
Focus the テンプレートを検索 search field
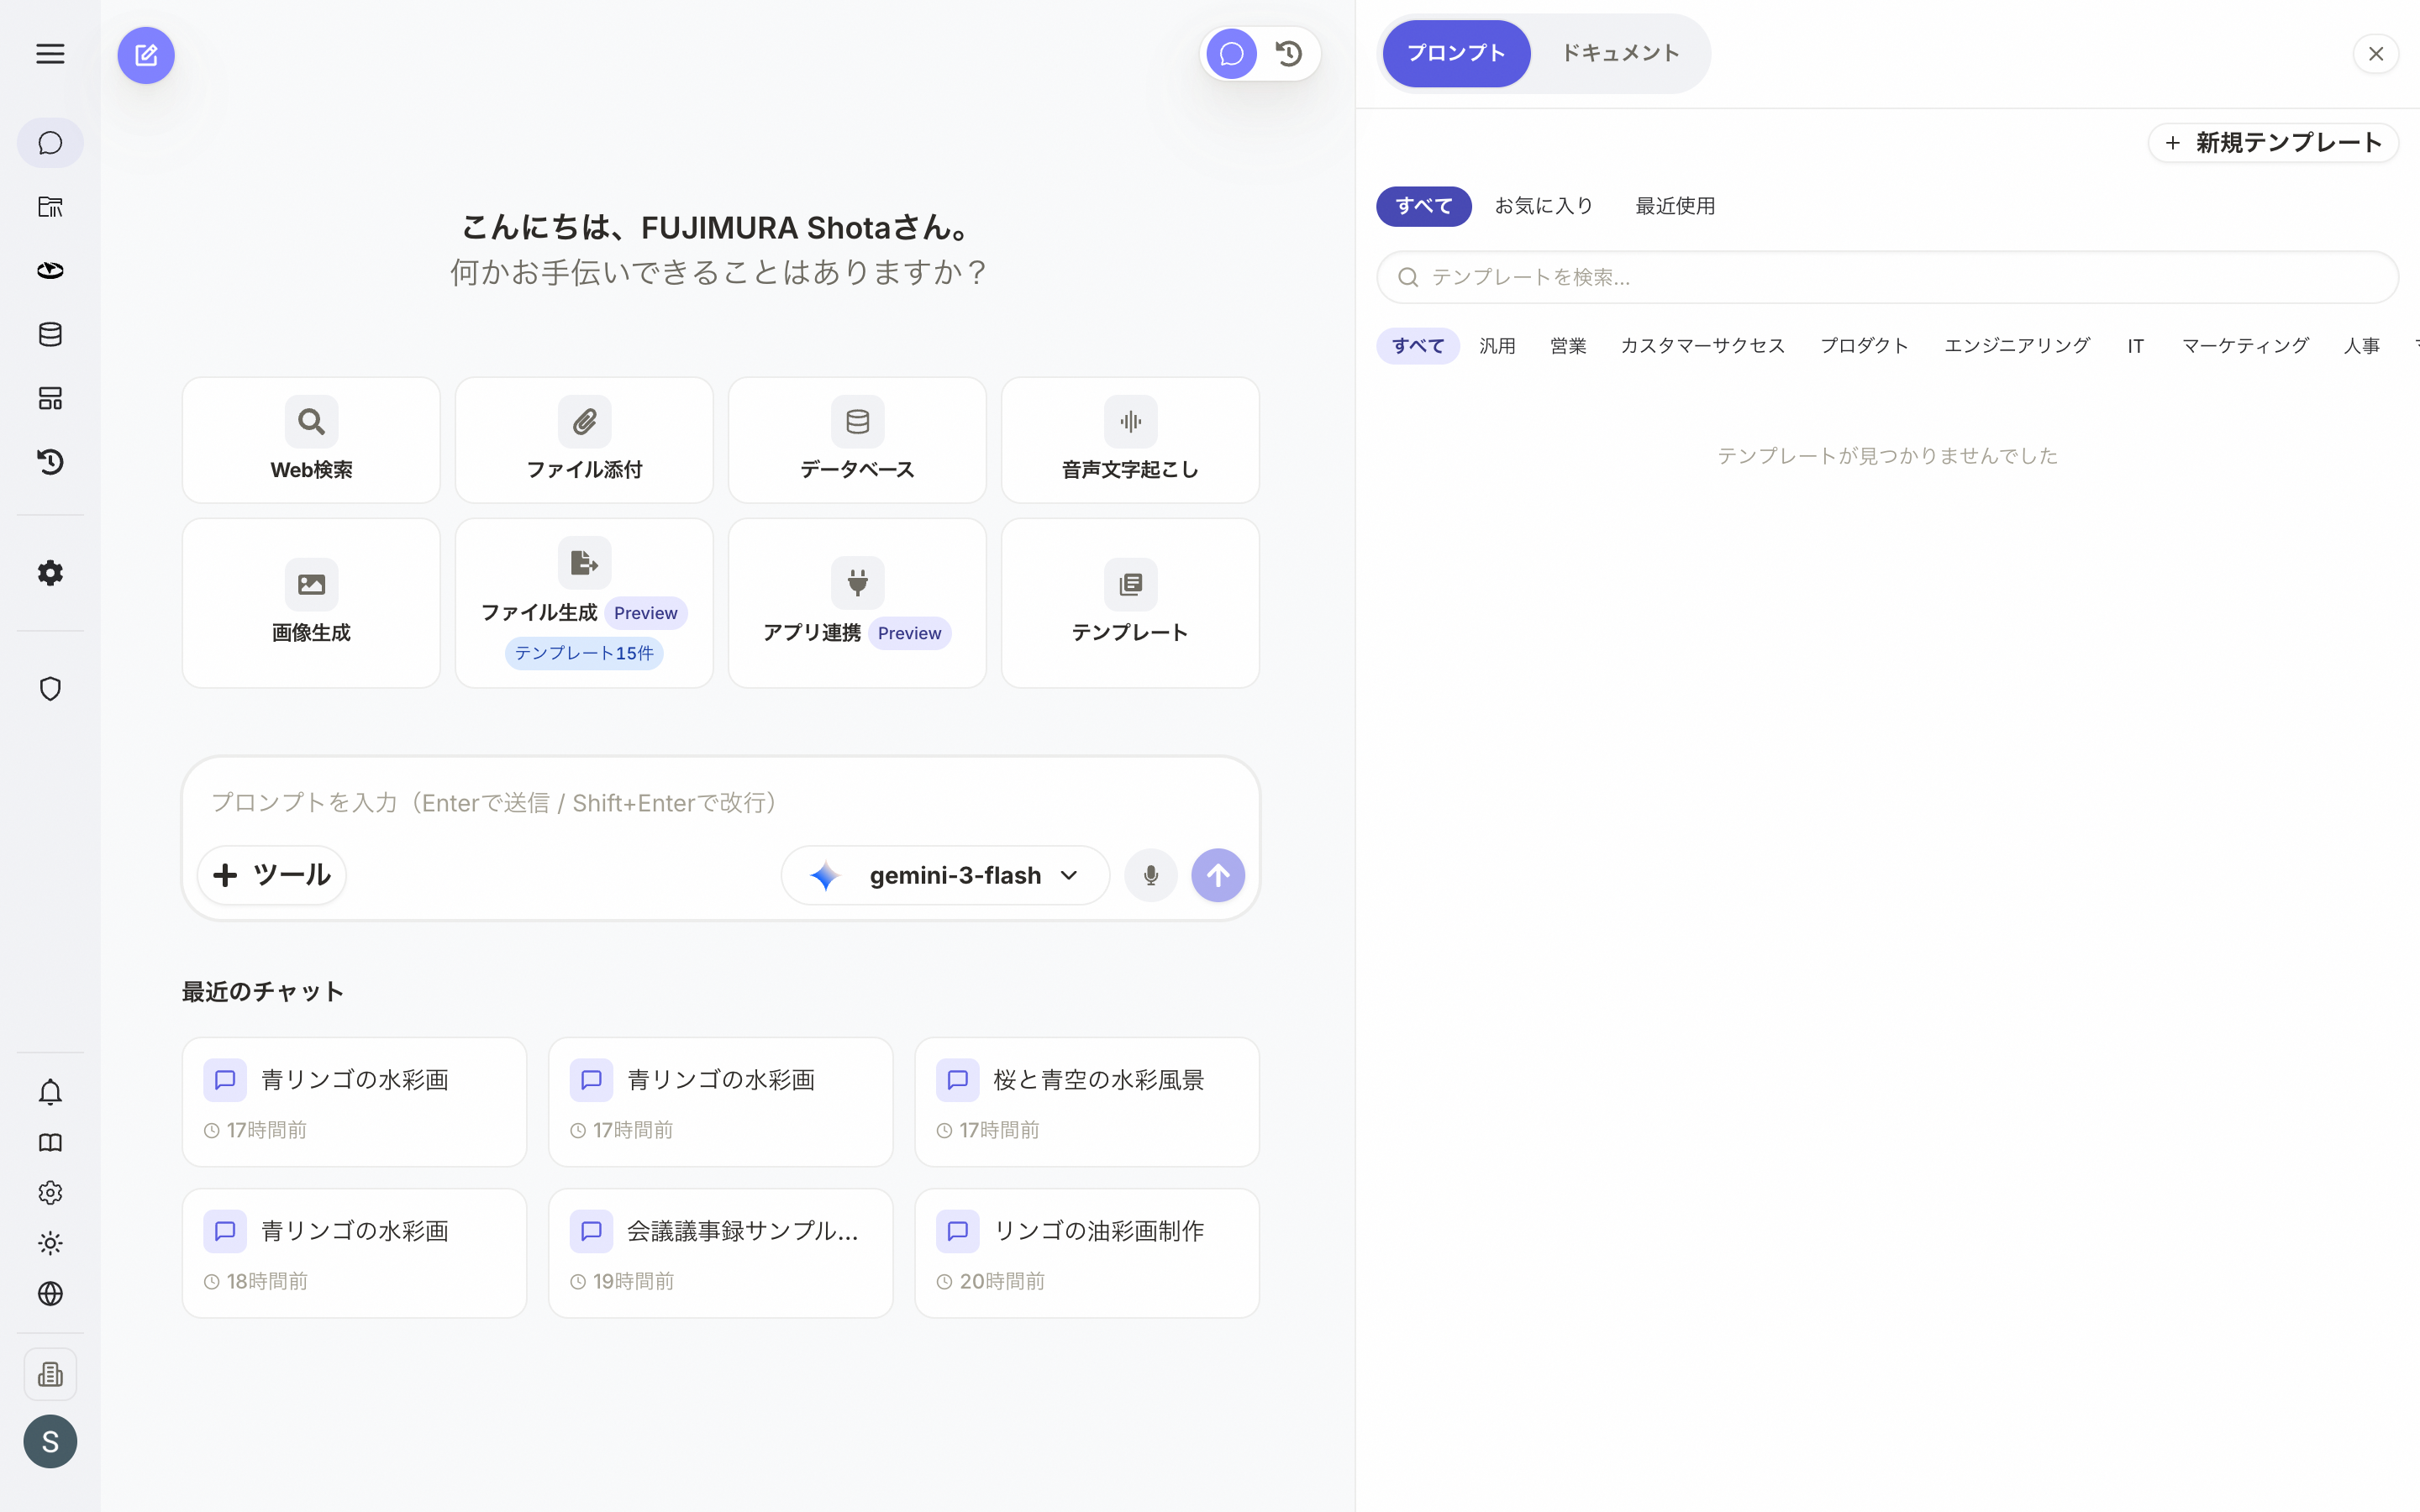[1887, 277]
